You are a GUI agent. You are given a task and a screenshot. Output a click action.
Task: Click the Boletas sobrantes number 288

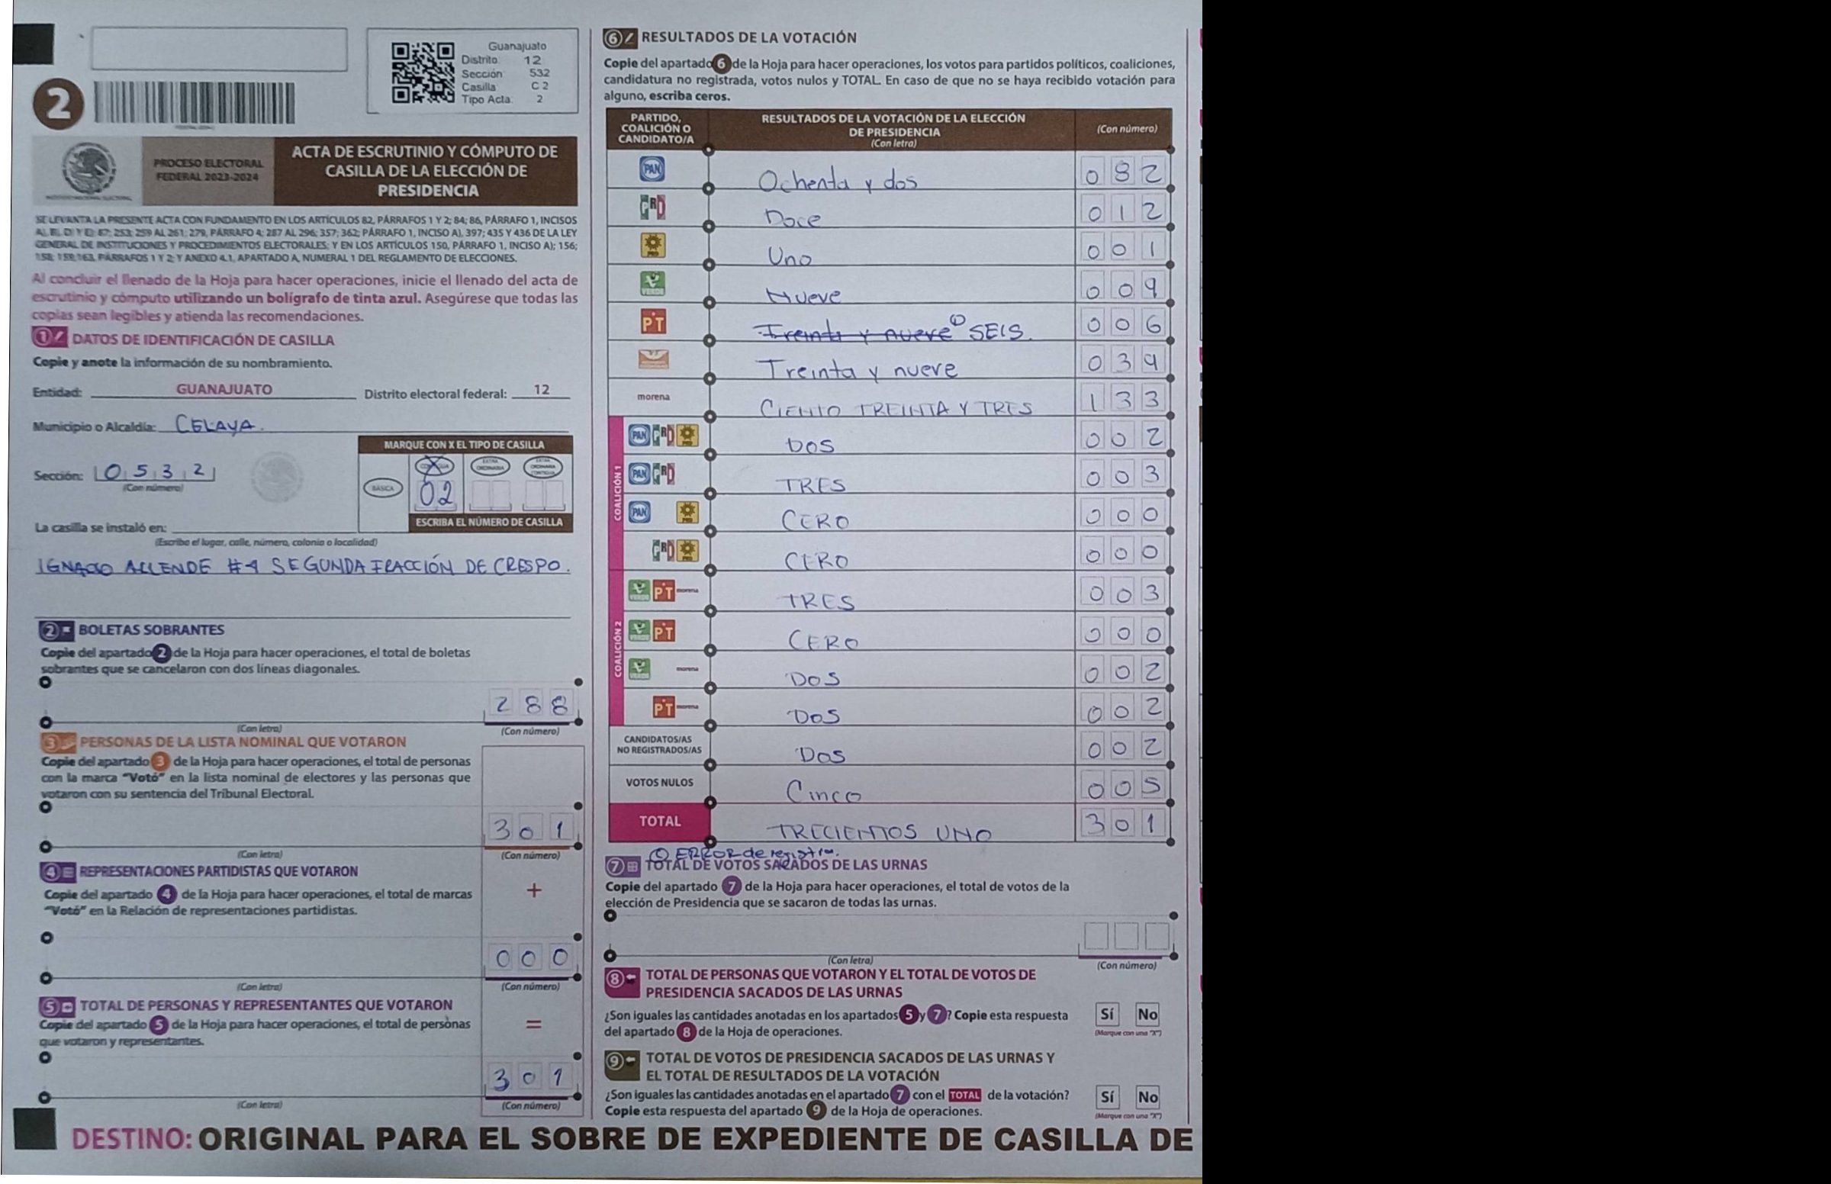click(x=529, y=705)
